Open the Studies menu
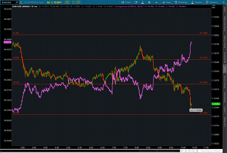The width and height of the screenshot is (227, 153). 196,2
